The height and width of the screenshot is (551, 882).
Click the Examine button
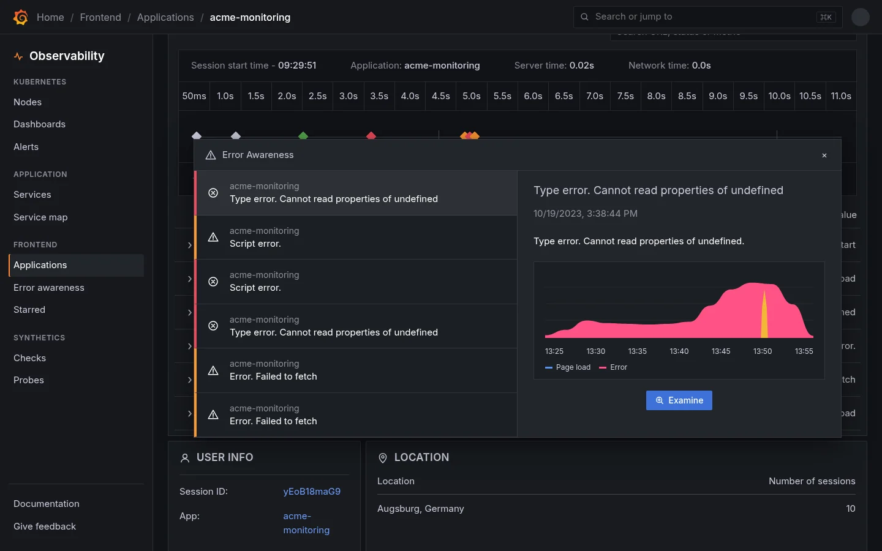point(679,400)
